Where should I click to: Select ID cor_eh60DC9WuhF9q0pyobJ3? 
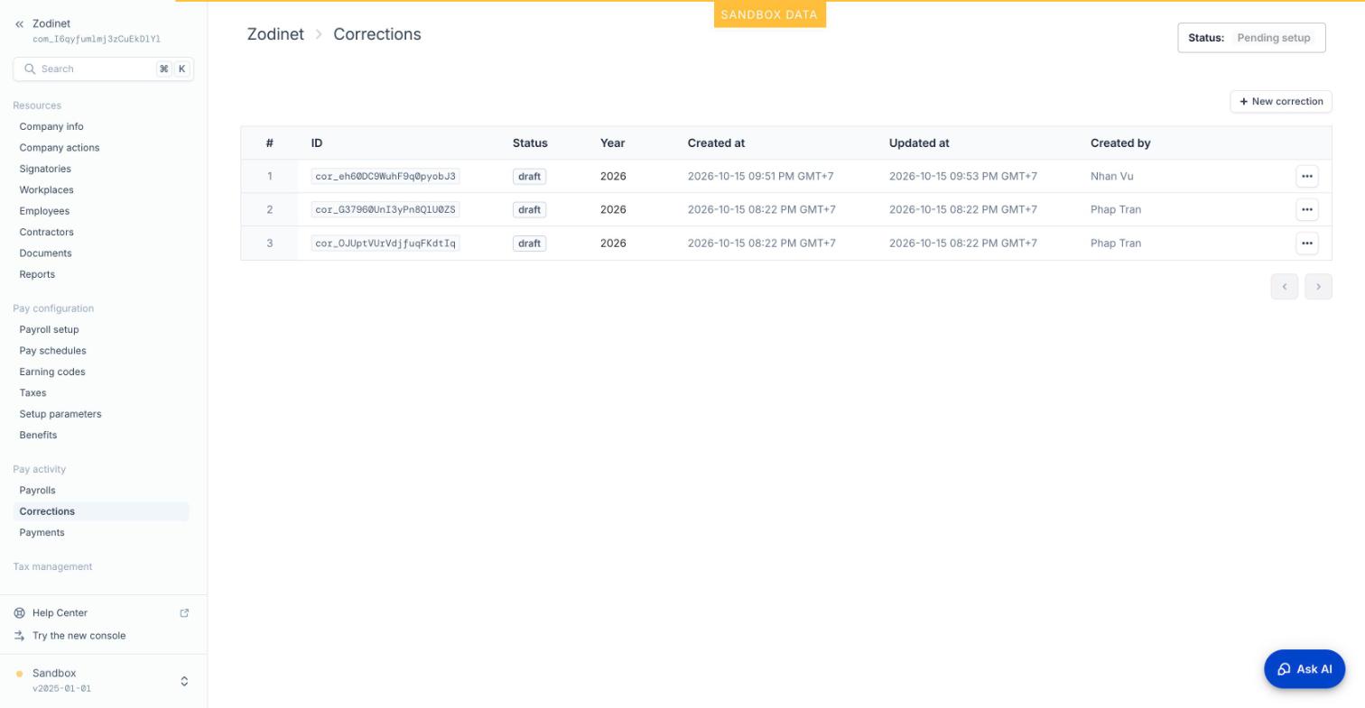click(x=385, y=177)
